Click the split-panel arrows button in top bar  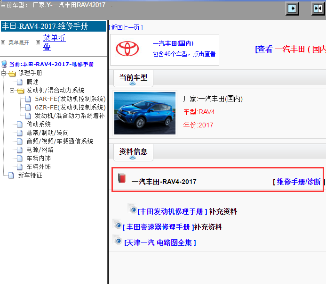pyautogui.click(x=318, y=8)
